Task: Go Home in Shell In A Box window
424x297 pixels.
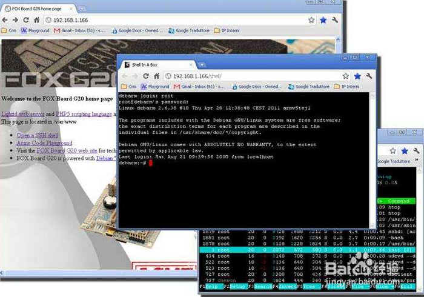Action: 157,76
